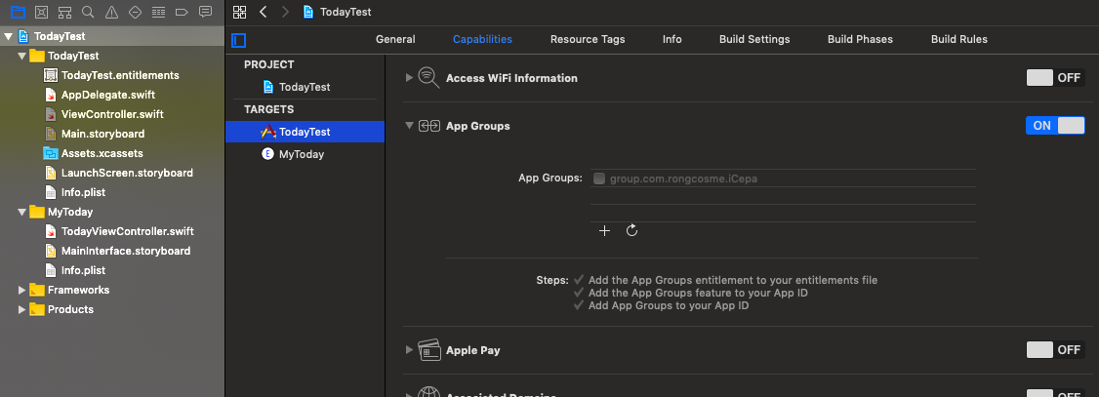
Task: Expand the Frameworks folder
Action: click(x=22, y=290)
